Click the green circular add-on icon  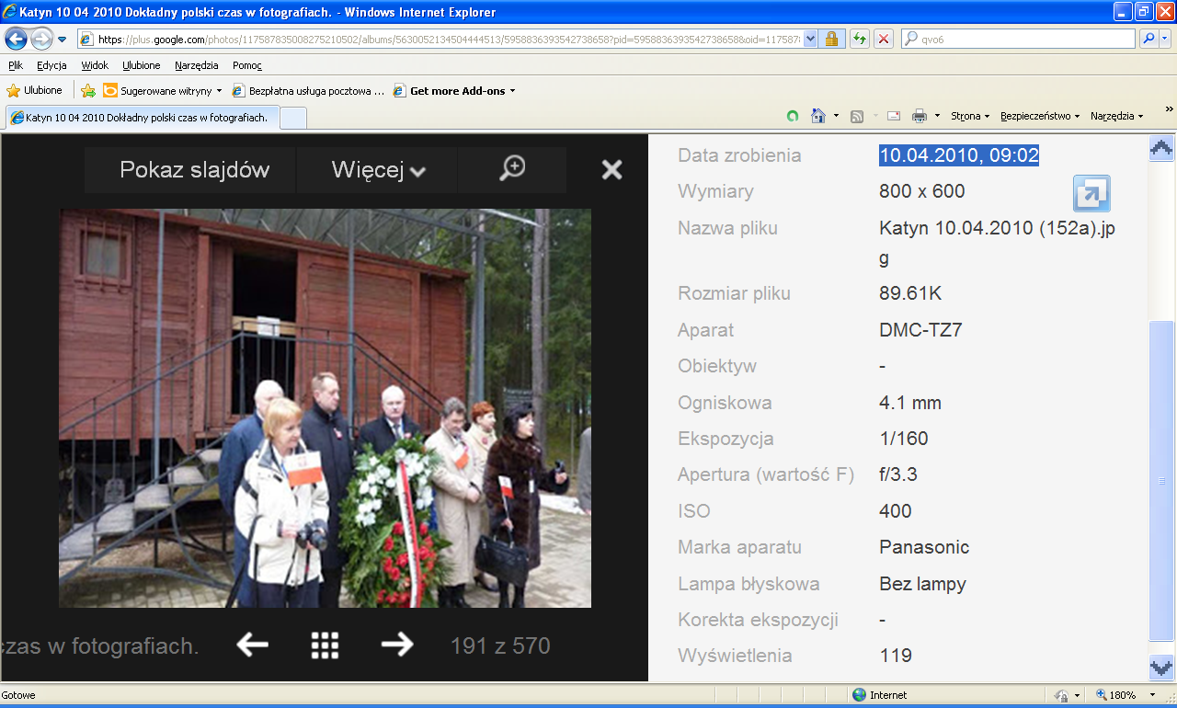pyautogui.click(x=793, y=116)
